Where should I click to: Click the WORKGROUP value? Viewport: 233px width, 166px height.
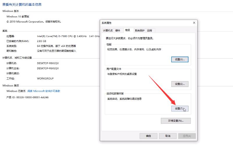45,79
